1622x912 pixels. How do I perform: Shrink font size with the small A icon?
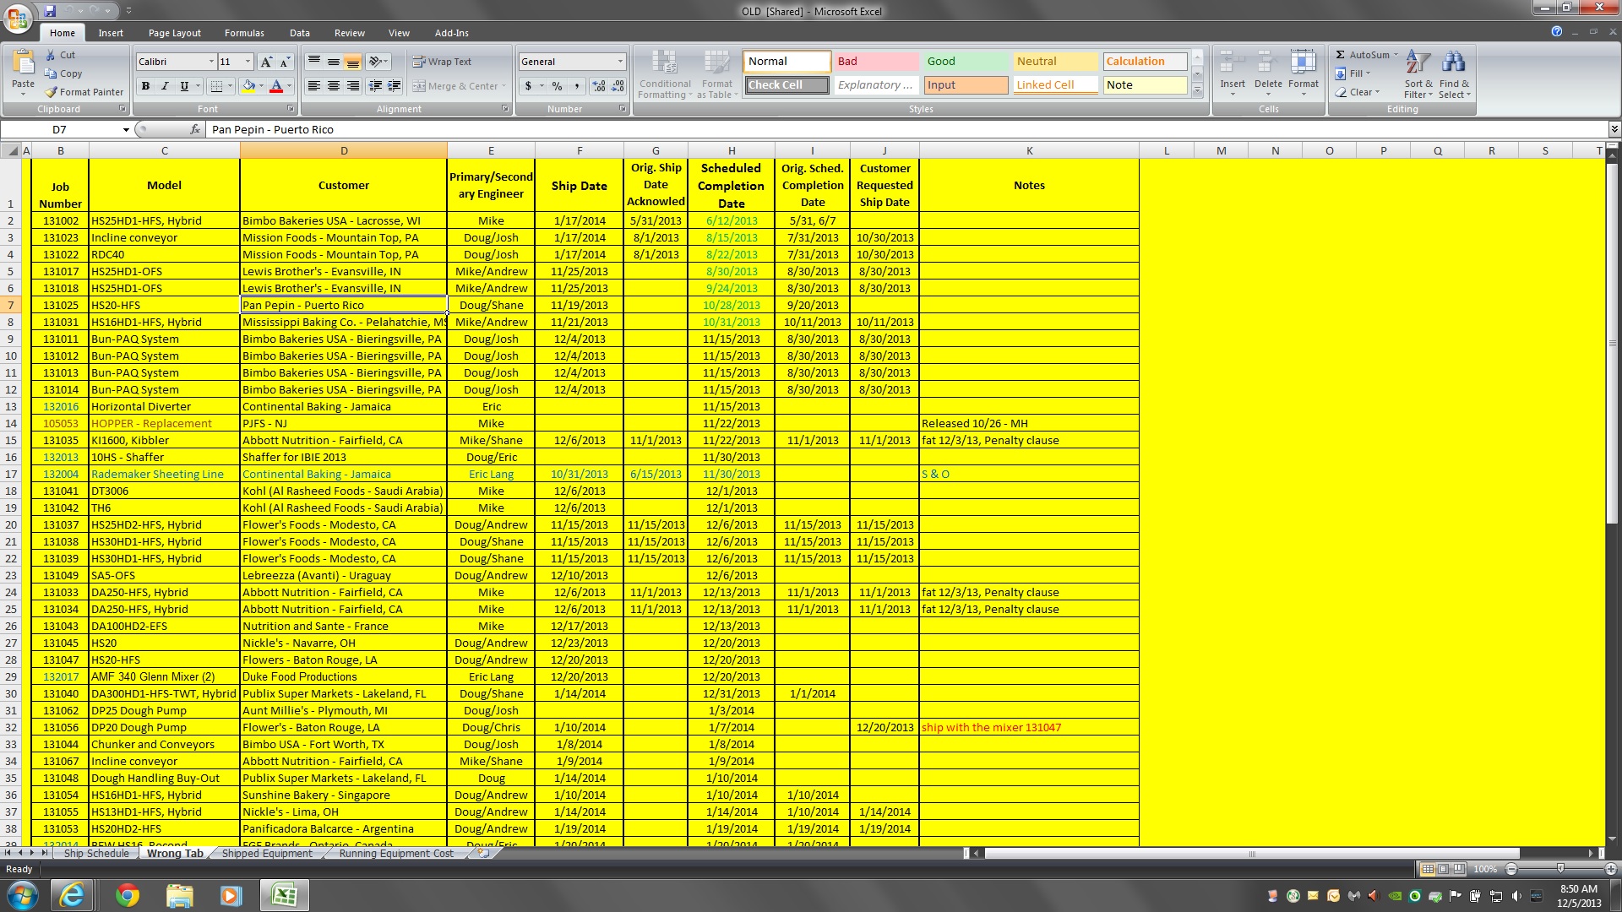tap(285, 62)
